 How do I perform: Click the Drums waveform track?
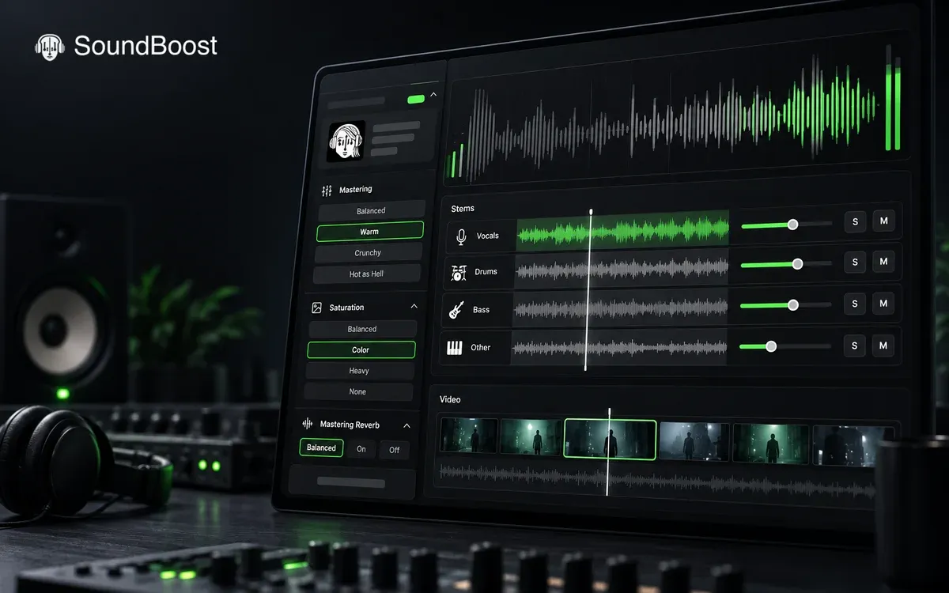point(622,270)
